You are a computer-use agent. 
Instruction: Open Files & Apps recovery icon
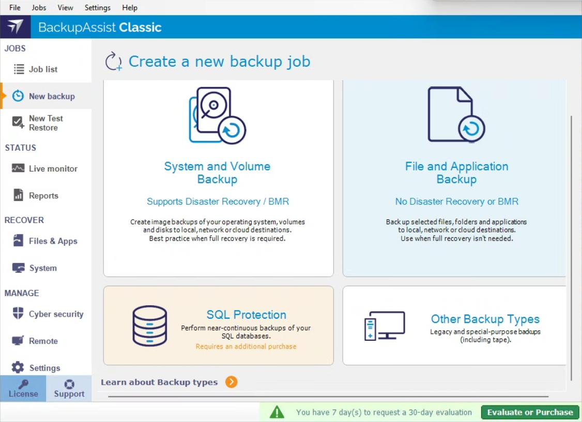click(x=18, y=241)
